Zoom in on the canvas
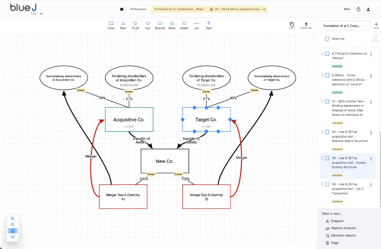Screen dimensions: 381x249 click(x=13, y=219)
